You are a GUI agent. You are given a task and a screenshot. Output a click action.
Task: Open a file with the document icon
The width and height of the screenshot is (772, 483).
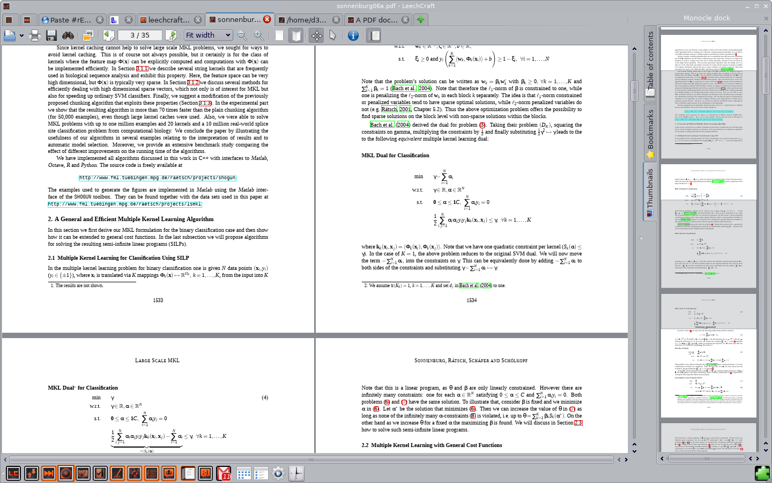click(10, 35)
